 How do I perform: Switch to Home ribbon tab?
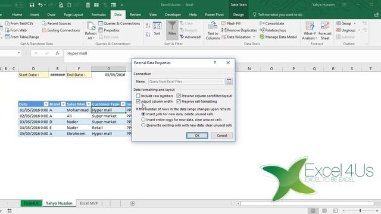[17, 14]
